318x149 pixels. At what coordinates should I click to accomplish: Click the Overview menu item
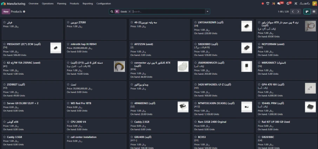coord(33,3)
